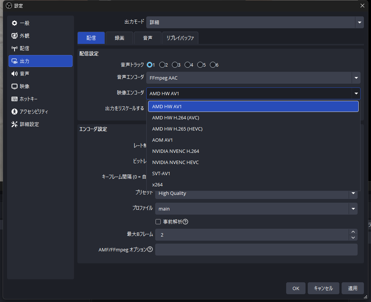
Task: Select the 配信 antenna icon in sidebar
Action: (15, 48)
